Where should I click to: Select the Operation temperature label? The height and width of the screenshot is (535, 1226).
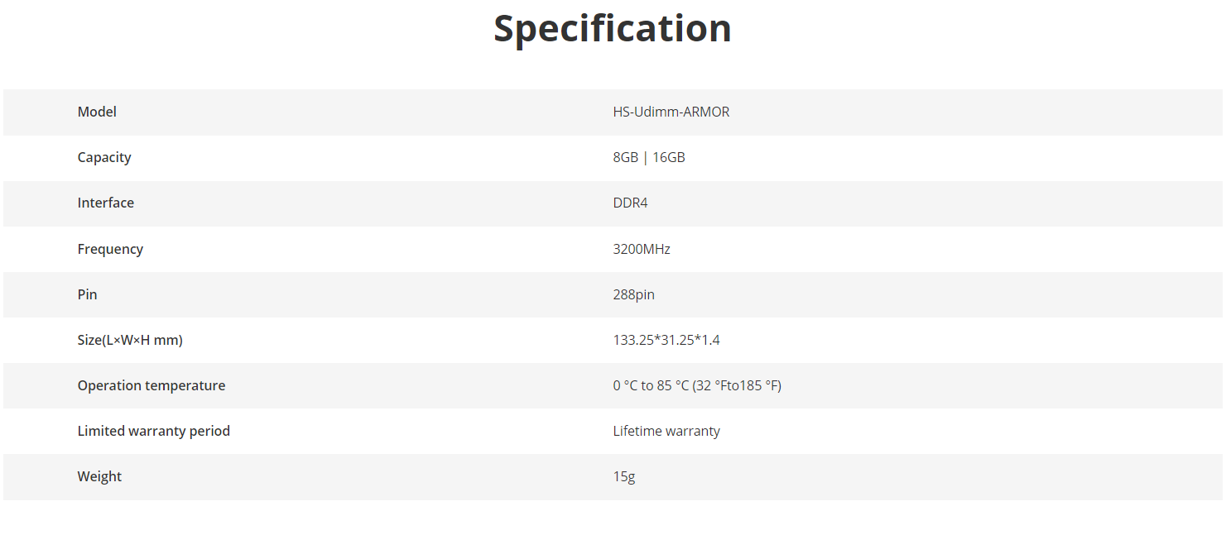pyautogui.click(x=151, y=385)
